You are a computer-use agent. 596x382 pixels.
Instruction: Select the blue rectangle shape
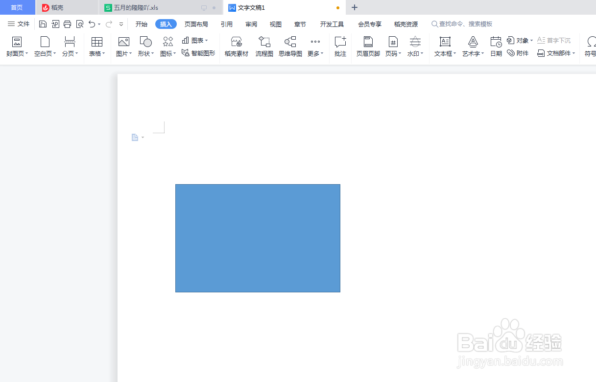click(258, 239)
